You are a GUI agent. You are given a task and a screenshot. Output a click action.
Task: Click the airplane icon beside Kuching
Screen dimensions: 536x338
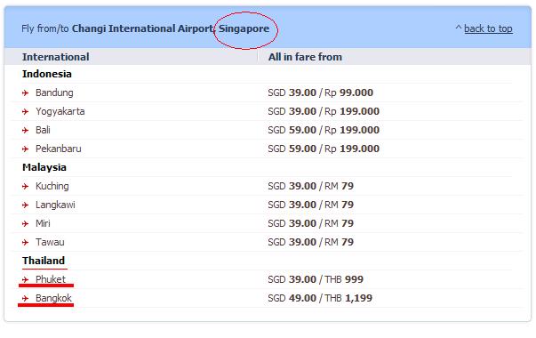pos(25,186)
